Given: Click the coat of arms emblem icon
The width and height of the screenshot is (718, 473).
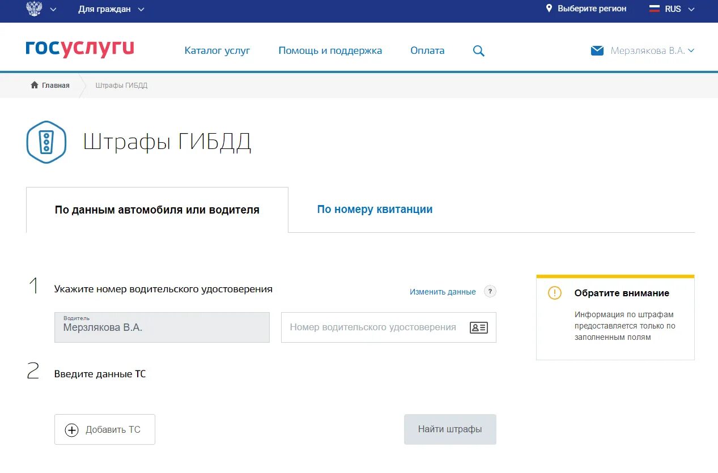Looking at the screenshot, I should tap(34, 8).
